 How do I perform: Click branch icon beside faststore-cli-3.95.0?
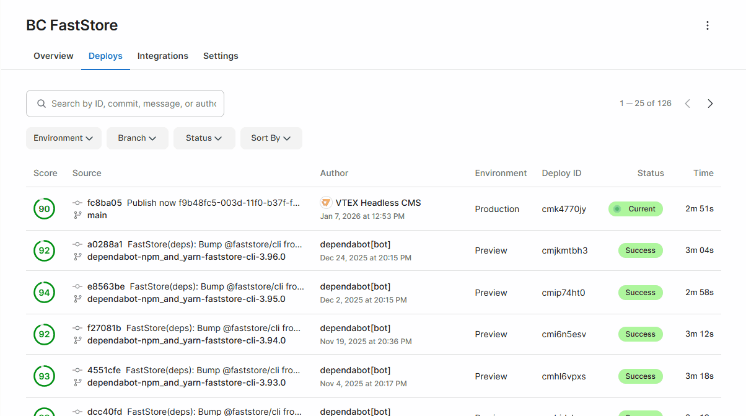(x=77, y=299)
